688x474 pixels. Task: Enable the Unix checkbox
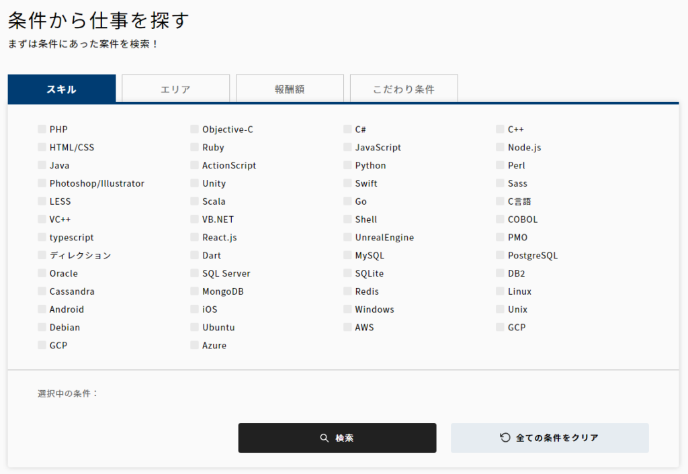point(500,309)
